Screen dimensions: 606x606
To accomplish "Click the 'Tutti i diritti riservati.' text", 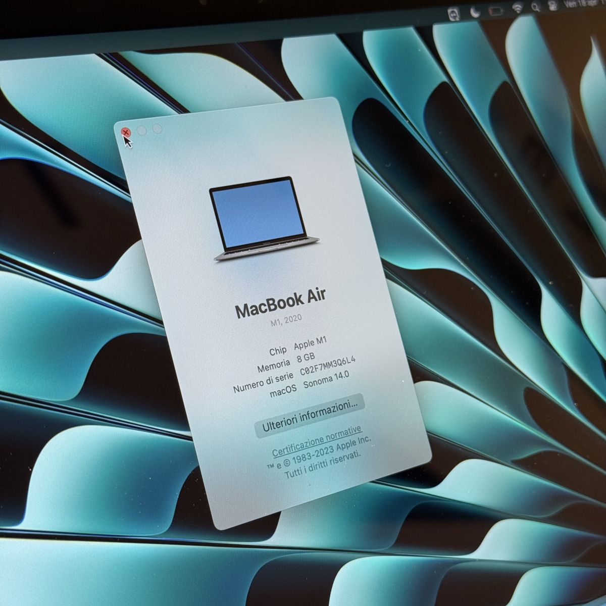I will coord(323,466).
